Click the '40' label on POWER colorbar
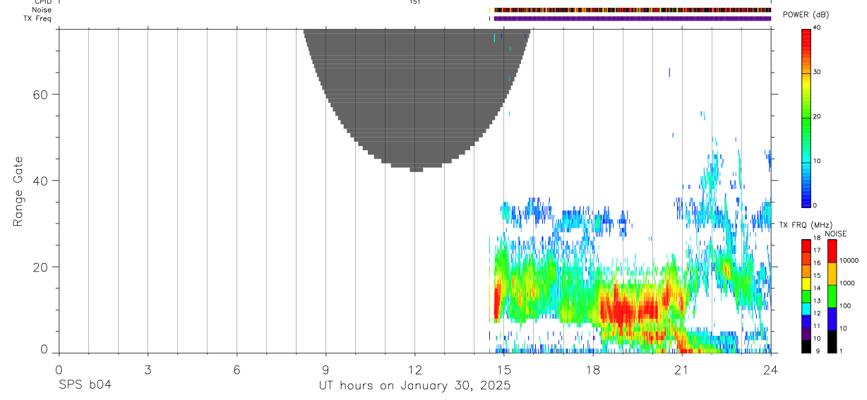Viewport: 867px width, 400px height. tap(818, 28)
